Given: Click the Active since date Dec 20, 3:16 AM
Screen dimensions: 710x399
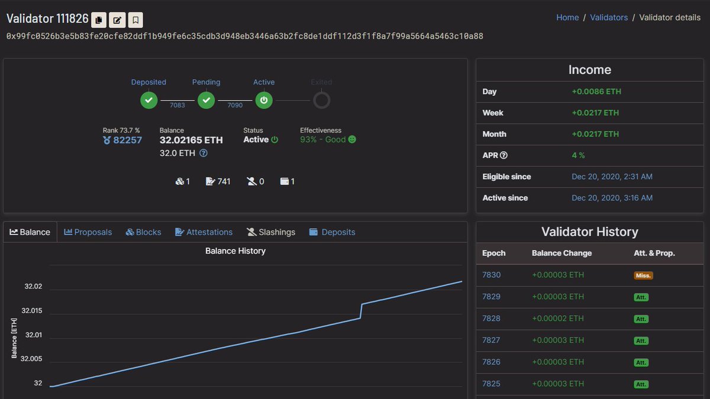Looking at the screenshot, I should coord(612,198).
